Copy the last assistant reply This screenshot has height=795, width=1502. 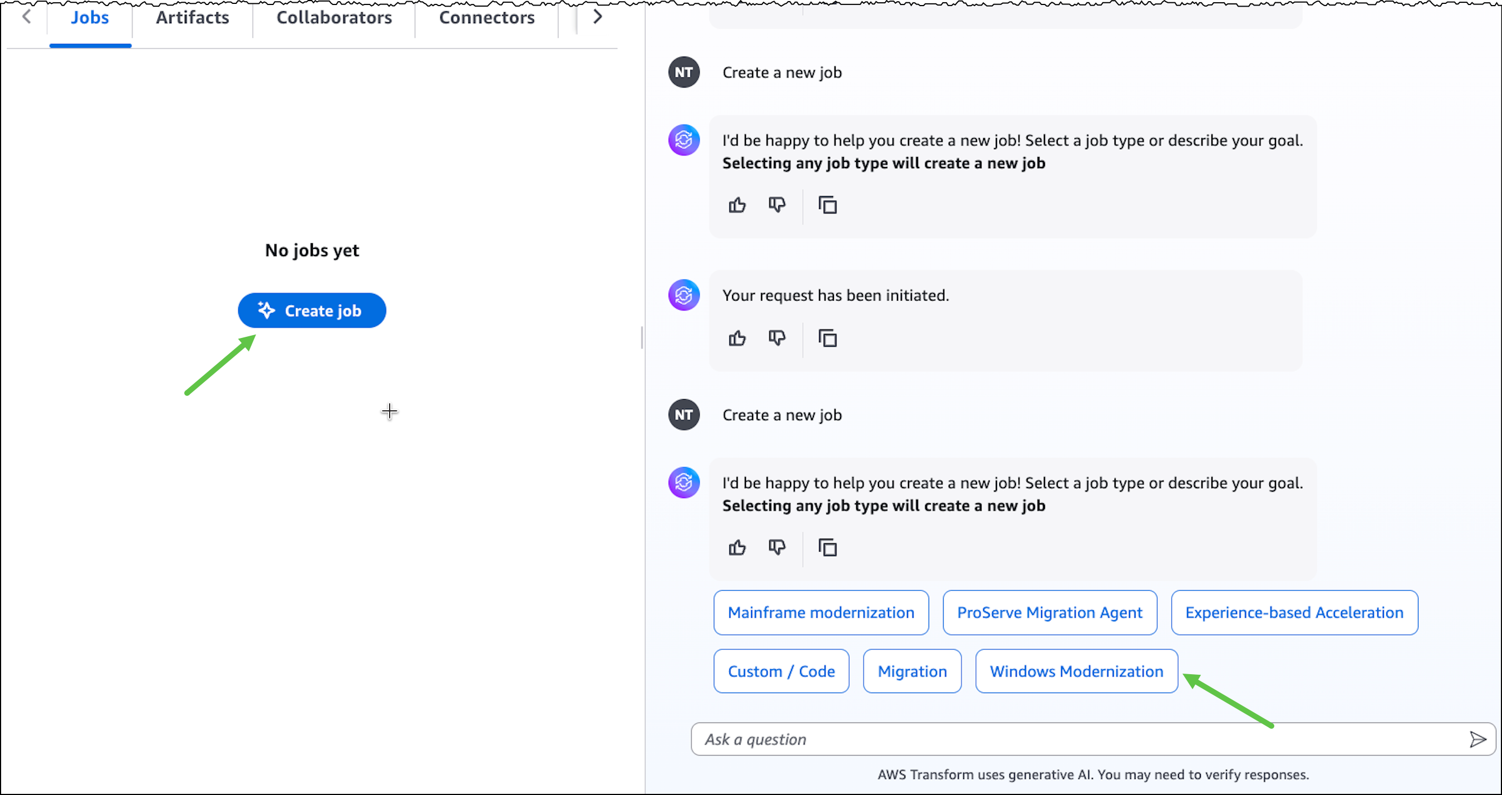pos(827,548)
